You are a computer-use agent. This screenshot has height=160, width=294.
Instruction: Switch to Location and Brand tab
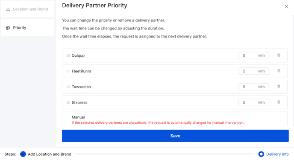pos(27,9)
